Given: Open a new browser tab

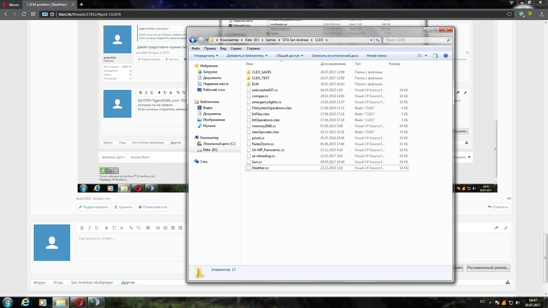Looking at the screenshot, I should click(x=81, y=4).
